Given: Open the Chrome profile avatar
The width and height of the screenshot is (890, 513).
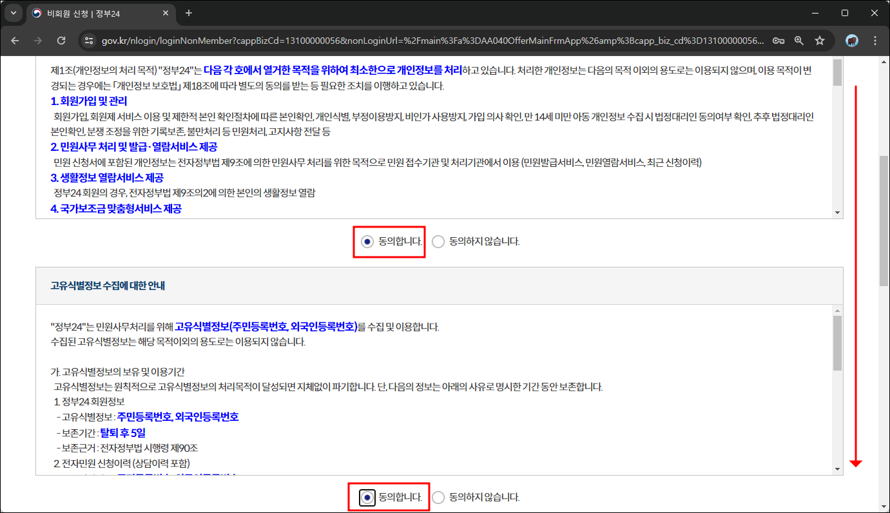Looking at the screenshot, I should (852, 40).
